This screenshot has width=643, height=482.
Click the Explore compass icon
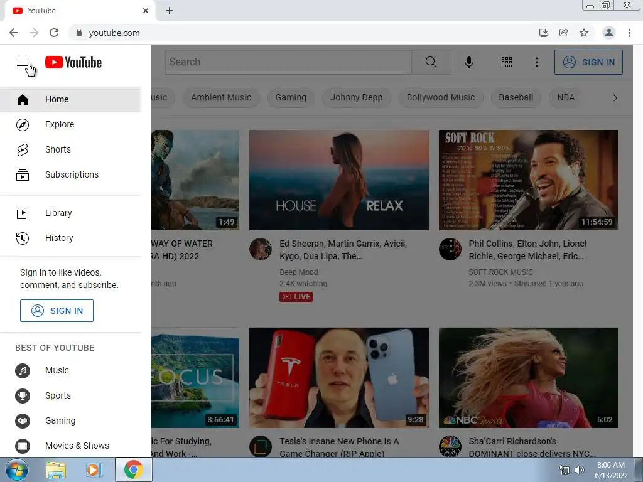pyautogui.click(x=23, y=125)
